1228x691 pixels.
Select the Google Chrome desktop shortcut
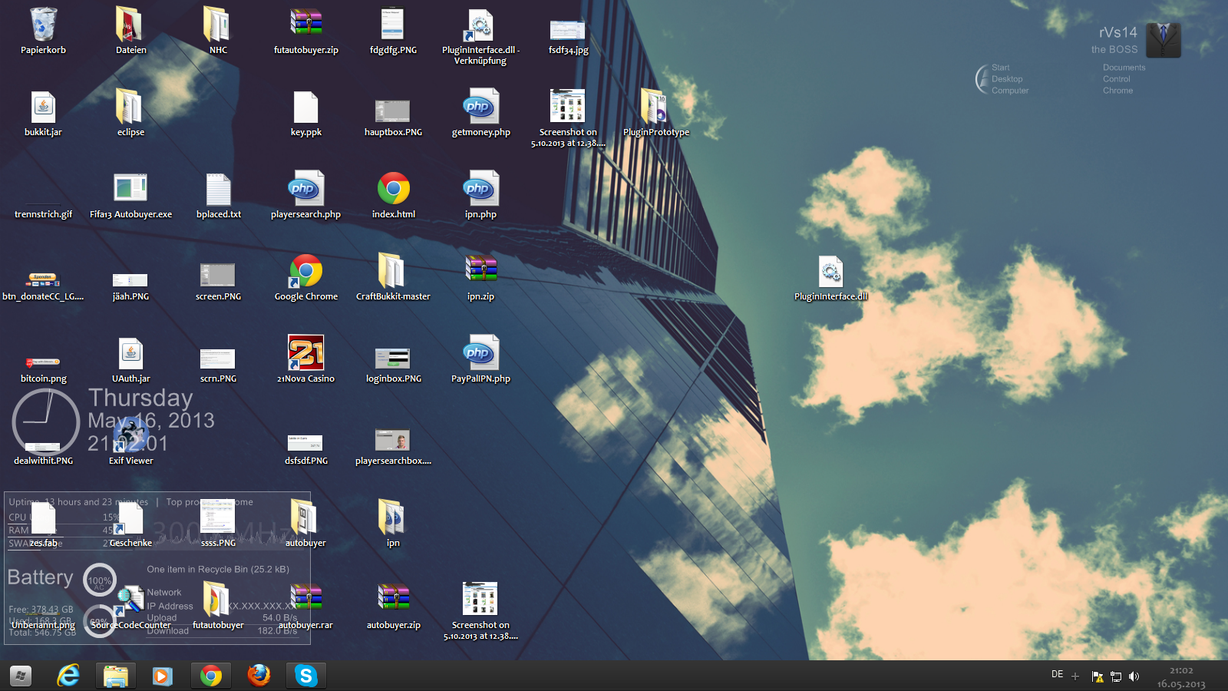(x=305, y=272)
